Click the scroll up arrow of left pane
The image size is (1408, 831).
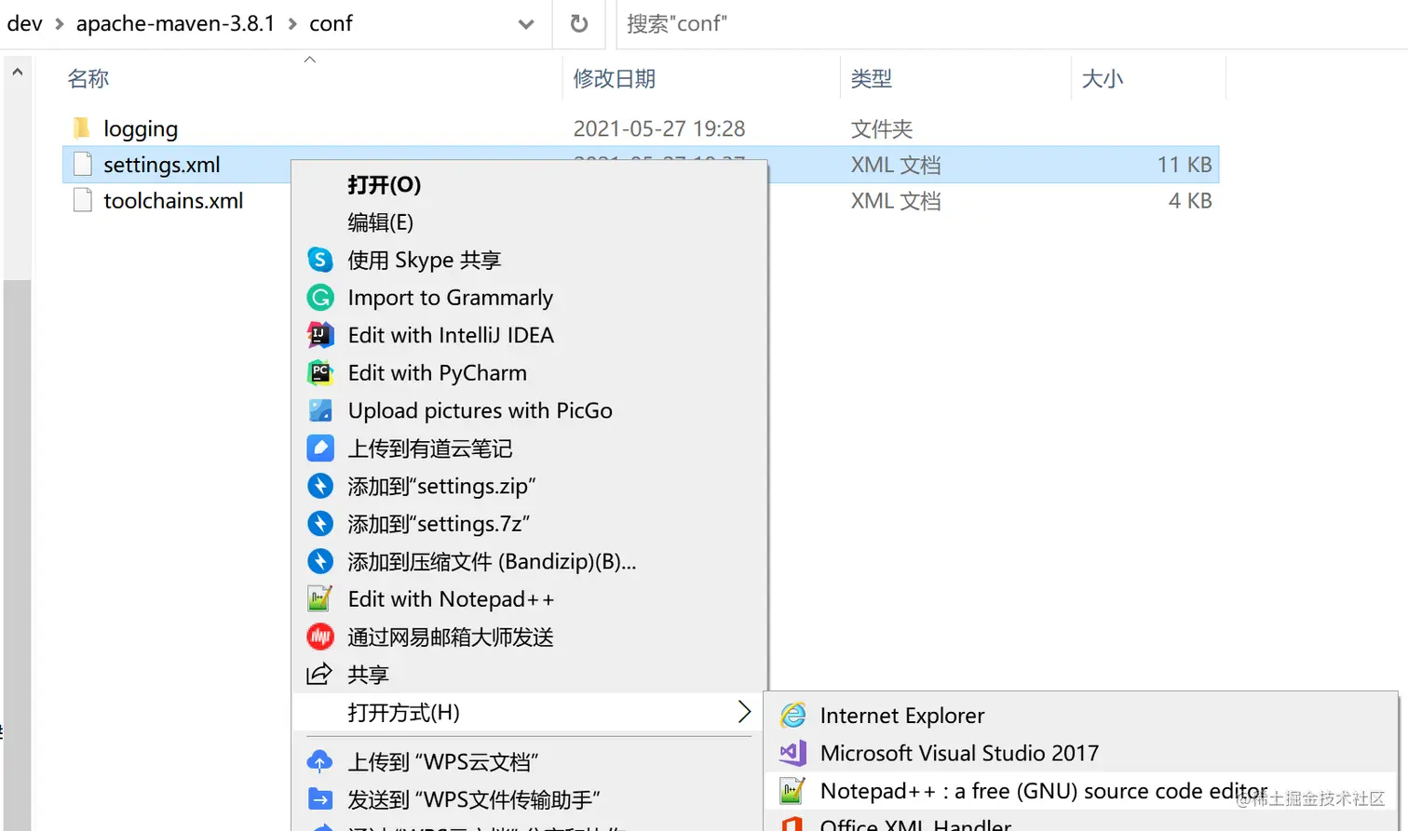tap(17, 71)
